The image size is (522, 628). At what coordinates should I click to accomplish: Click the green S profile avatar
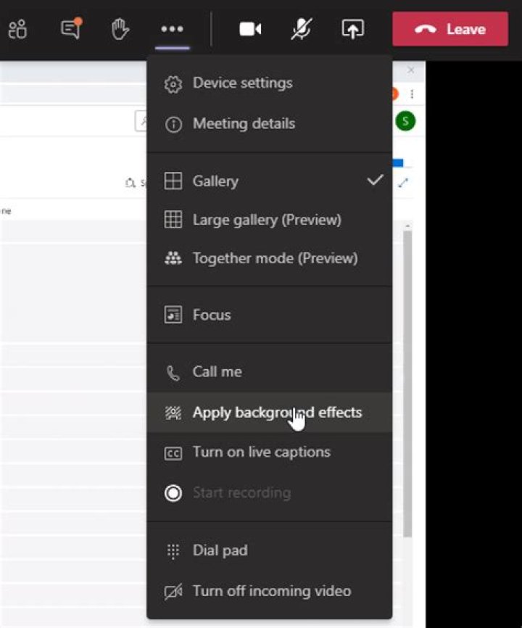click(405, 121)
